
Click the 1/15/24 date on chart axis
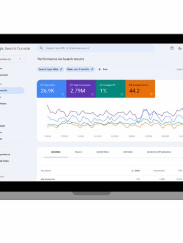(47, 136)
